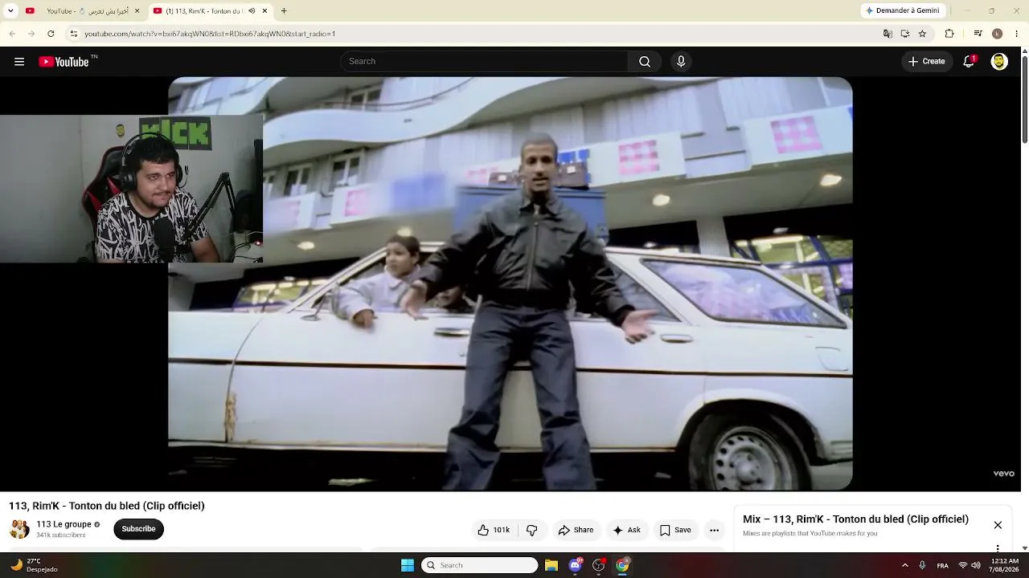Subscribe to 113 Le groupe
The height and width of the screenshot is (578, 1029).
click(138, 529)
